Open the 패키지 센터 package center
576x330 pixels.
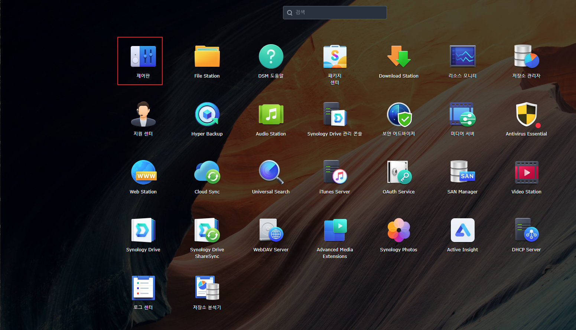[335, 56]
